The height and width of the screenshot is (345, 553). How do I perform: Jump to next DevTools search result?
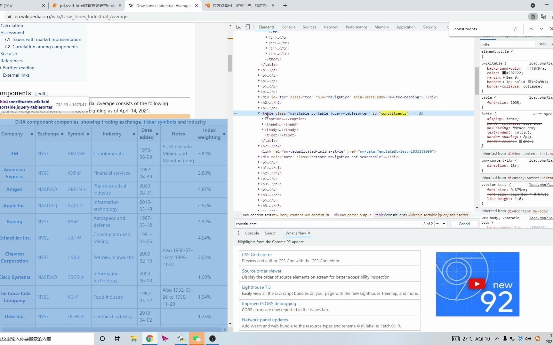[x=444, y=224]
